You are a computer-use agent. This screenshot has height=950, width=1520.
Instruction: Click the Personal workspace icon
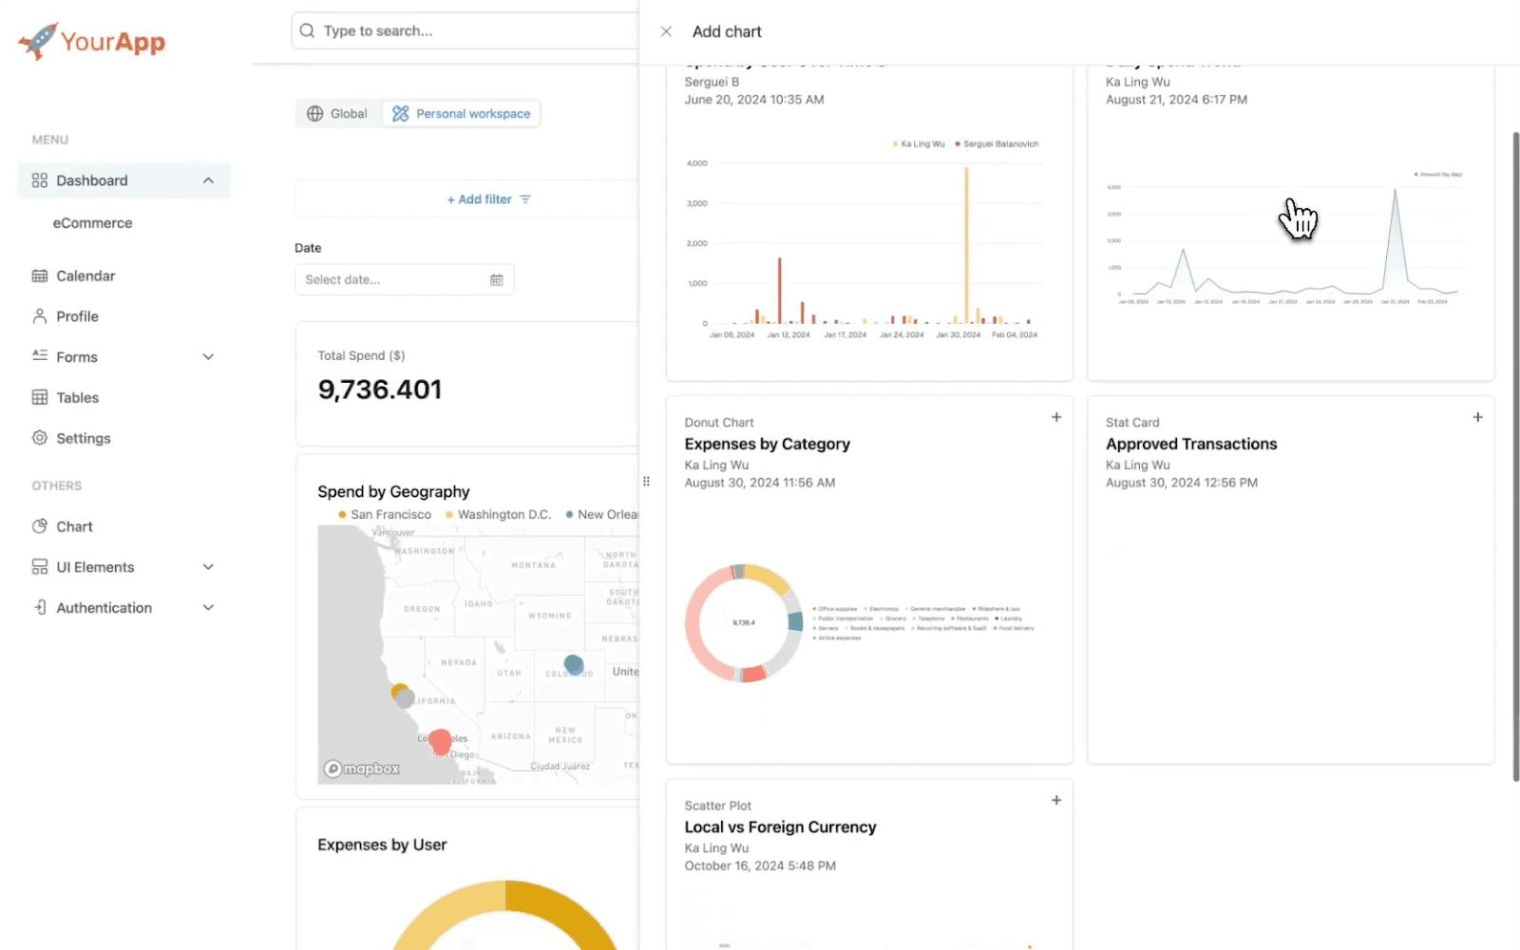400,113
